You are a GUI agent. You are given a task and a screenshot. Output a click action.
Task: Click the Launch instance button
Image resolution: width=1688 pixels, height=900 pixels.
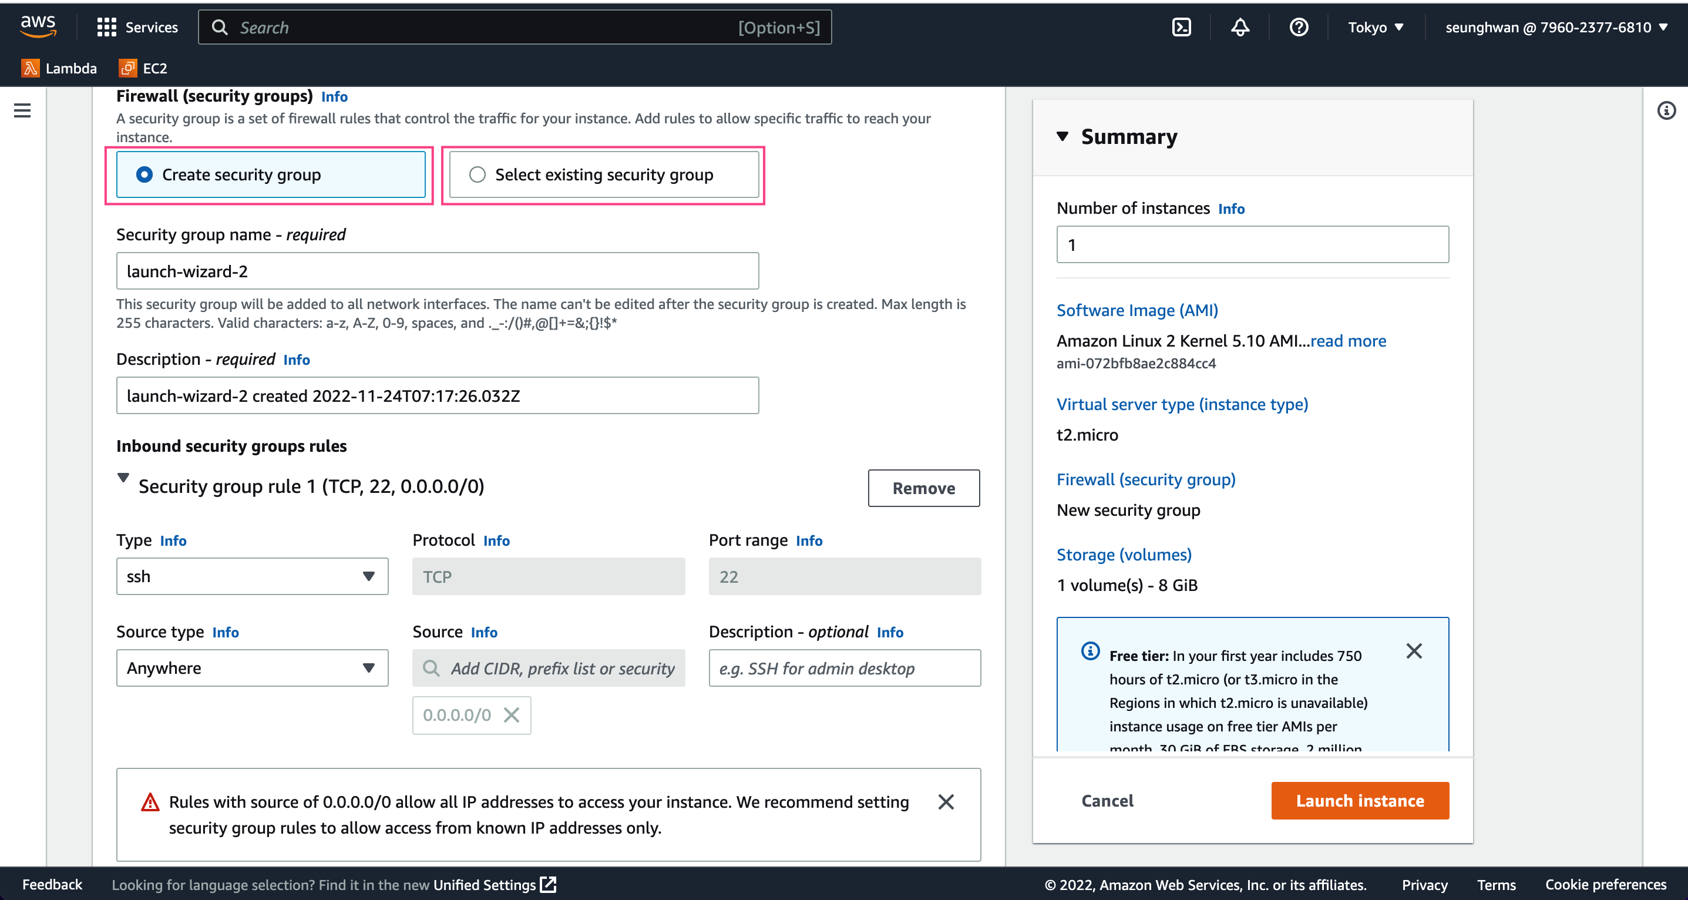tap(1360, 800)
